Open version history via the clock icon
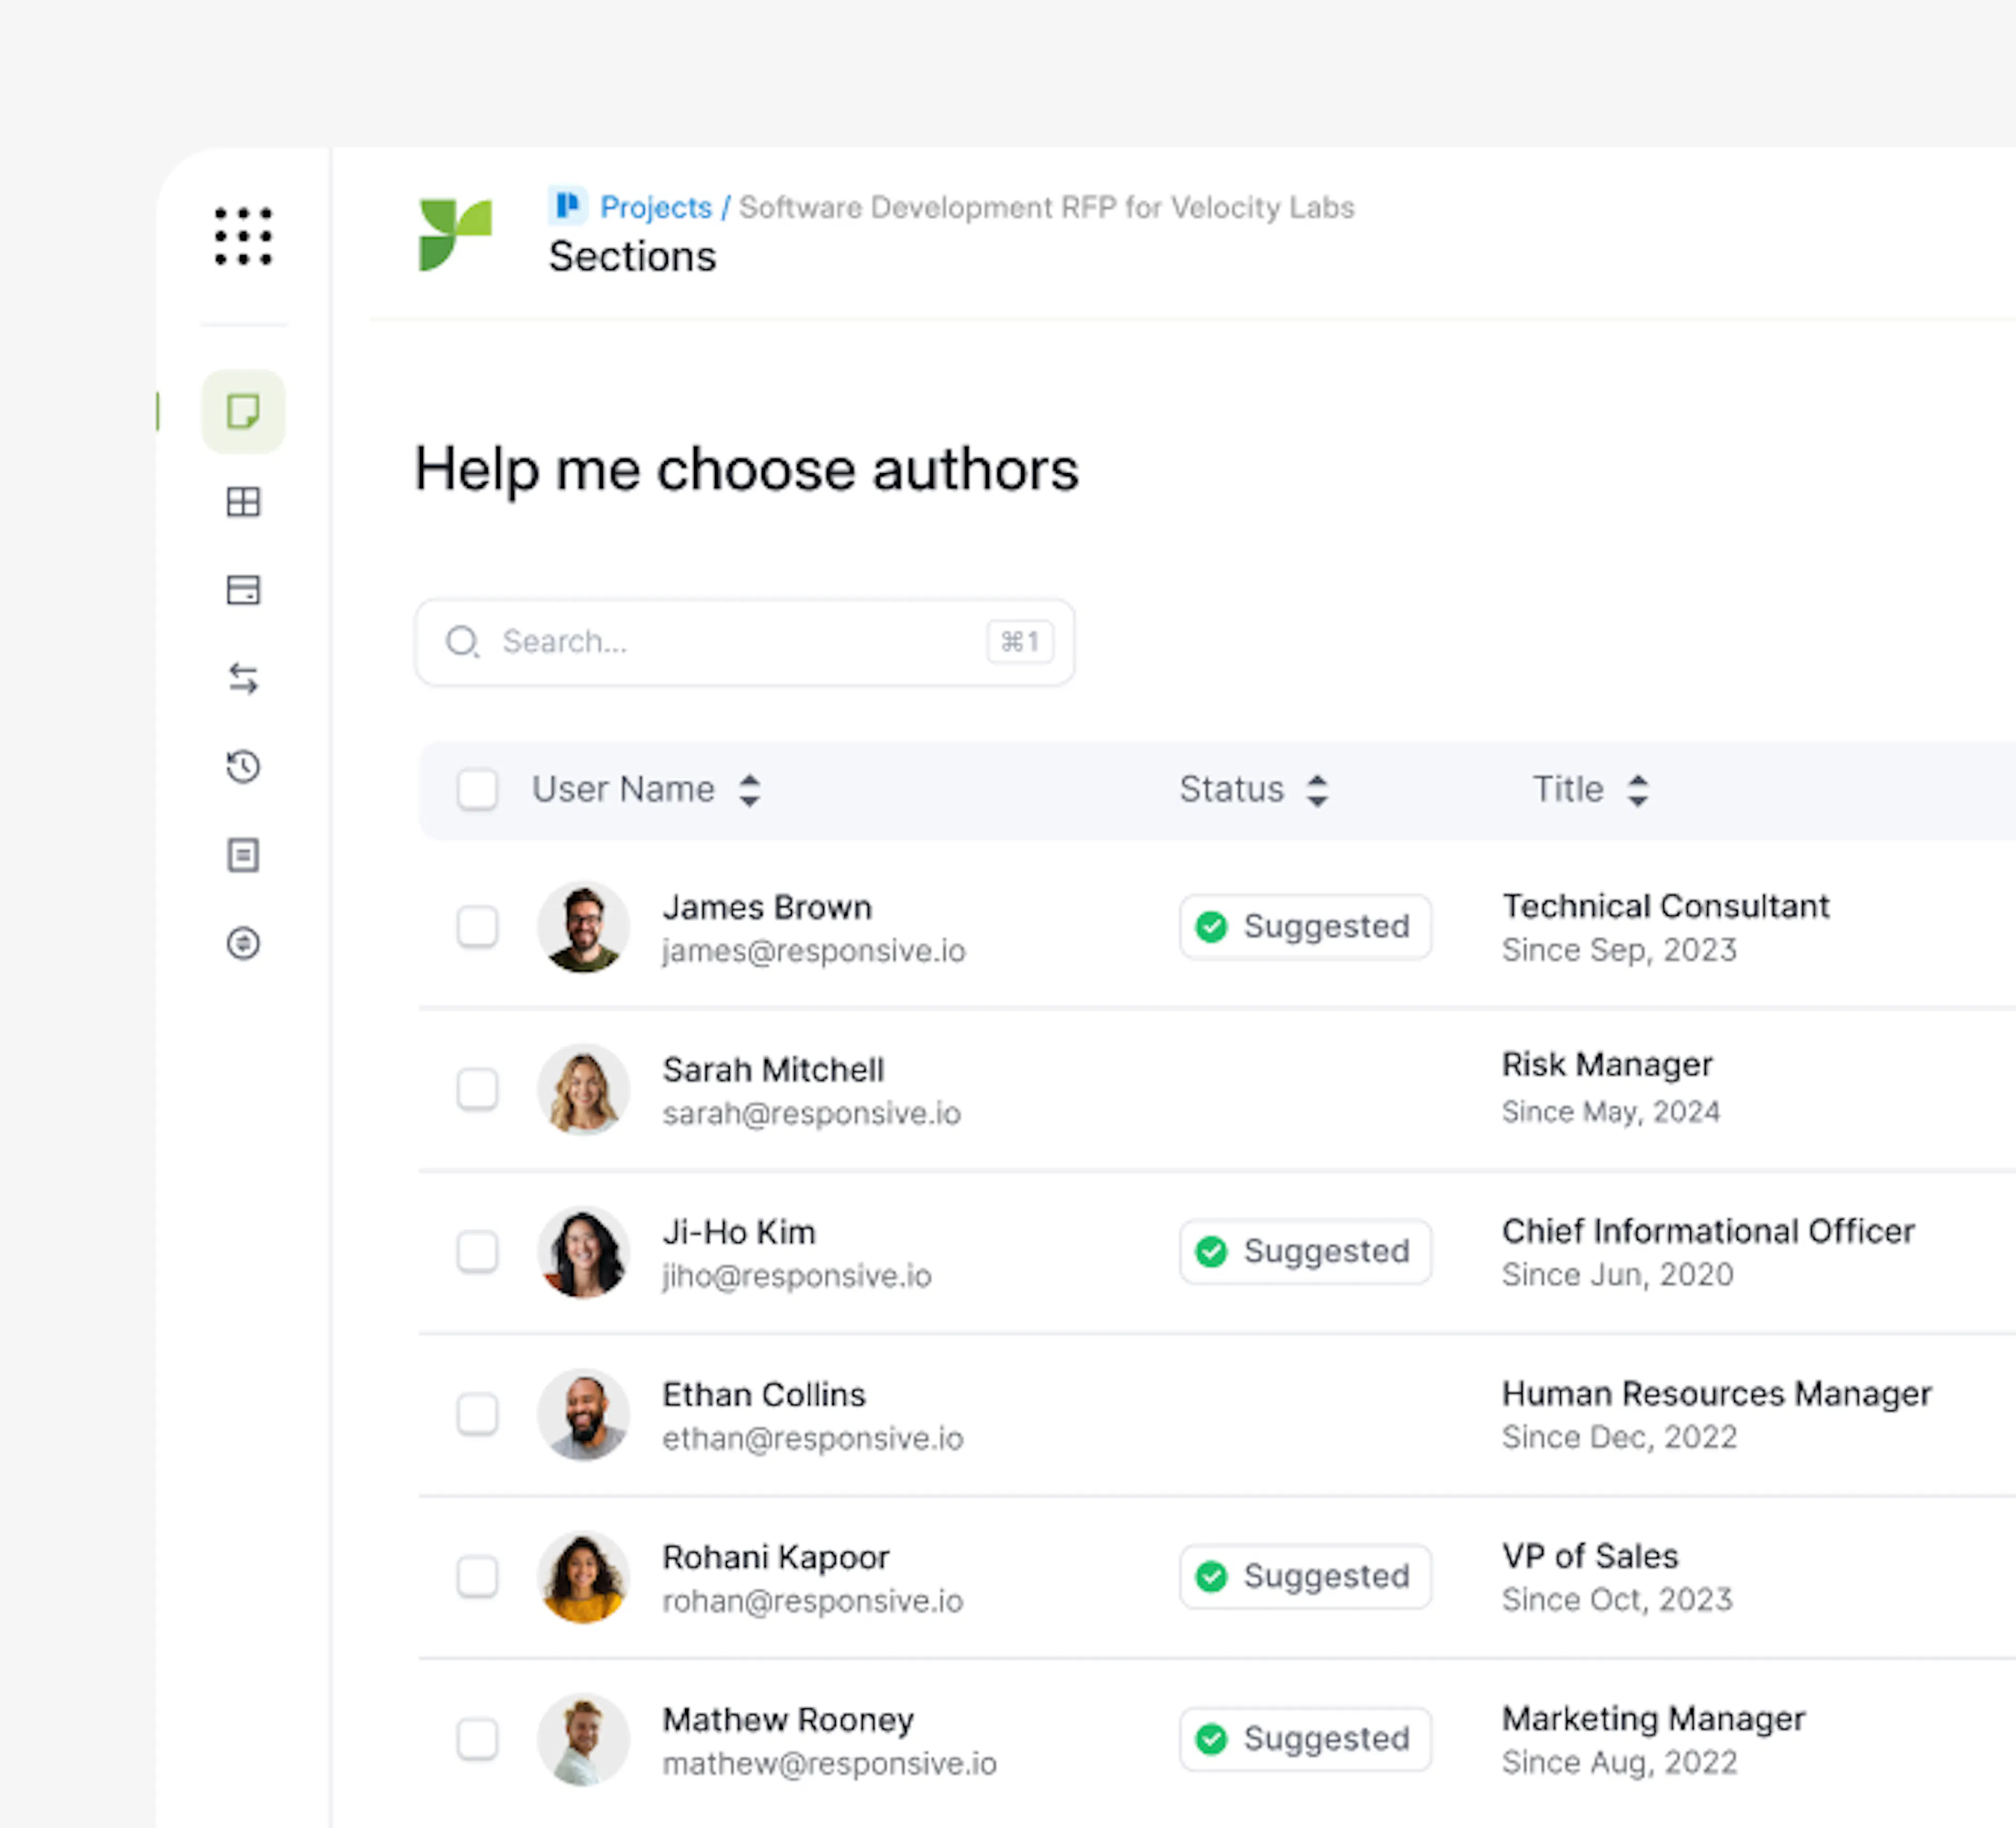Image resolution: width=2016 pixels, height=1828 pixels. [x=243, y=767]
